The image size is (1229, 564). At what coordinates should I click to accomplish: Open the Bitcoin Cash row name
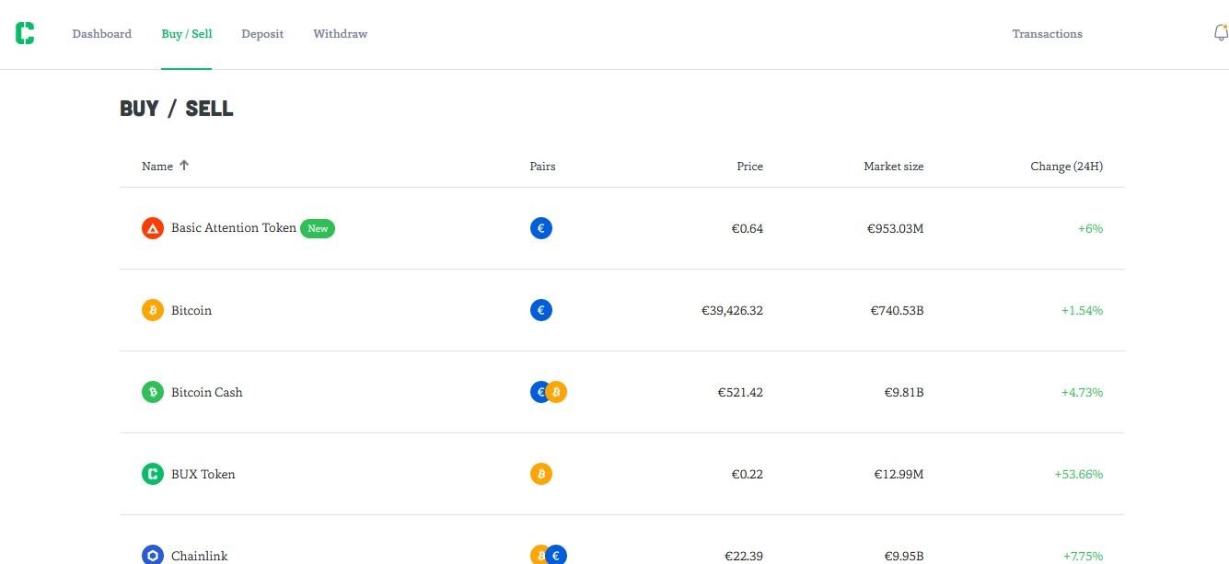(x=207, y=392)
